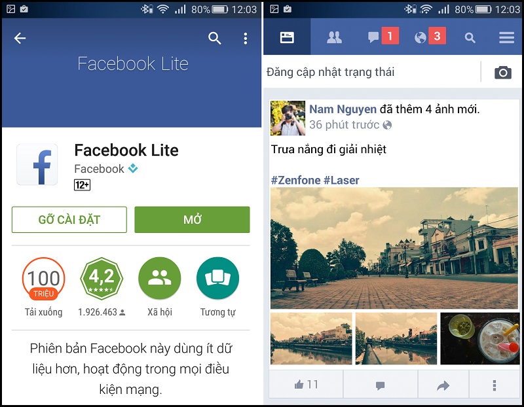The width and height of the screenshot is (524, 407).
Task: Expand the post options three-dot menu
Action: pyautogui.click(x=495, y=385)
